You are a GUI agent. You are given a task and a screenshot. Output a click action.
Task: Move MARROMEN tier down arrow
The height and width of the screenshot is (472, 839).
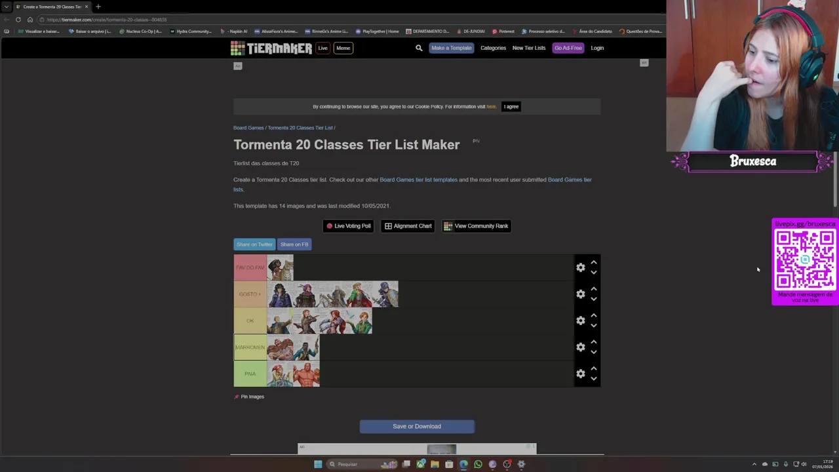[x=593, y=352]
